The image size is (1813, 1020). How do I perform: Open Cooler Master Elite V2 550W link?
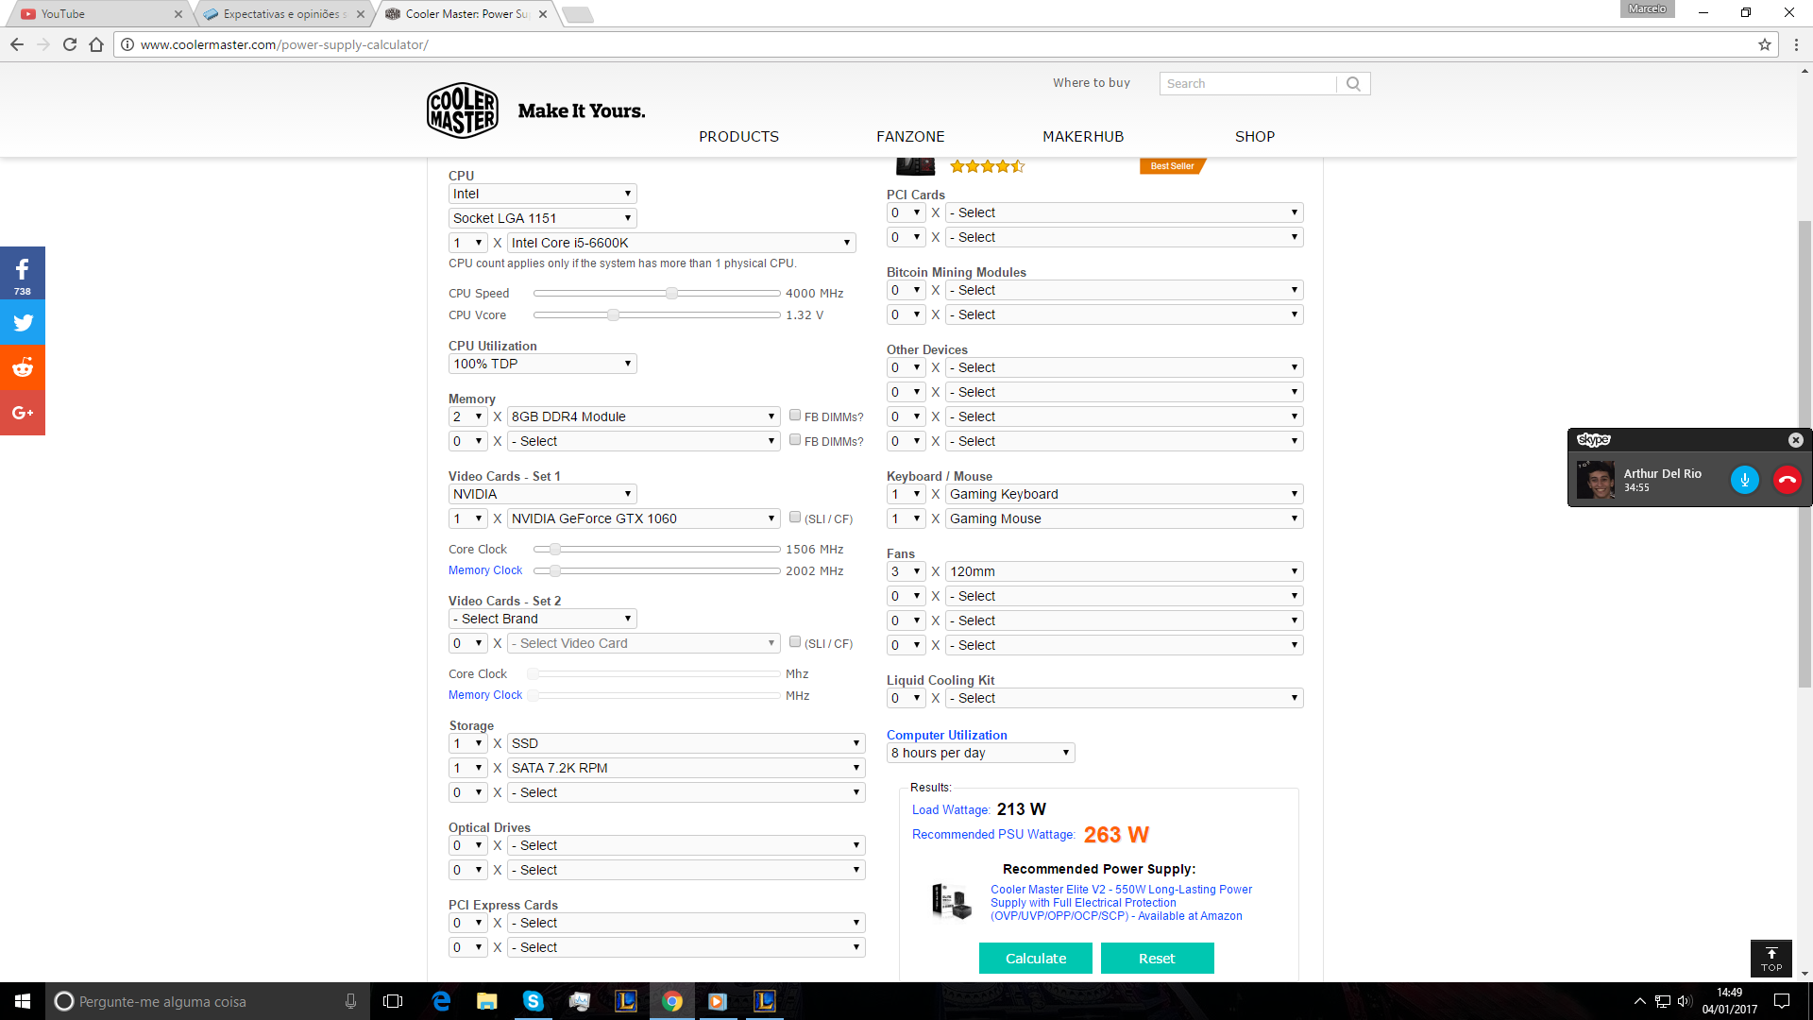[1121, 903]
